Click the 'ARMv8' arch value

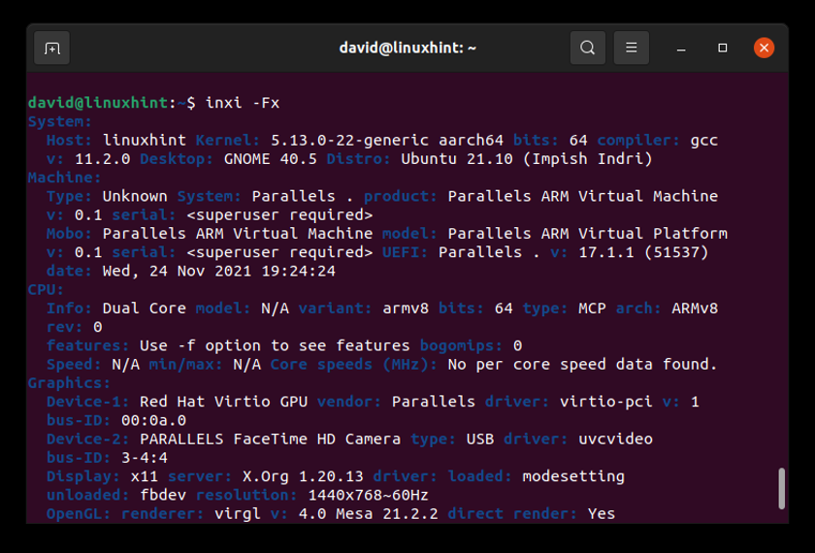click(695, 308)
